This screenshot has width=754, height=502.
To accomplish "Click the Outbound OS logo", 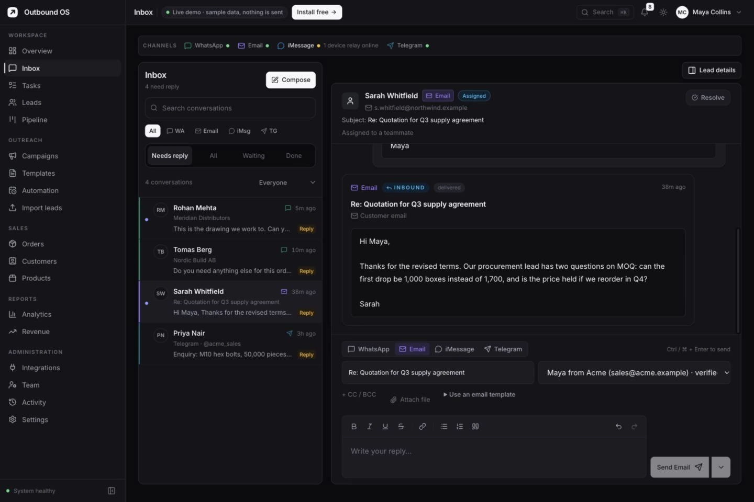I will [13, 12].
